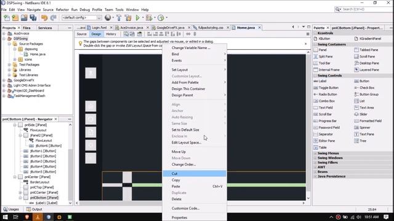Open the Services panel tab
The height and width of the screenshot is (221, 394).
pyautogui.click(x=45, y=28)
